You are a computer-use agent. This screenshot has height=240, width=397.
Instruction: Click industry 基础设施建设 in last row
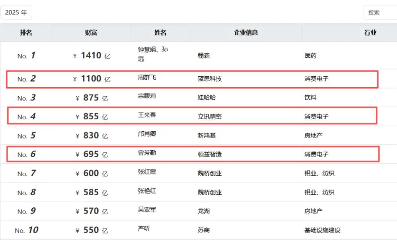(x=322, y=230)
